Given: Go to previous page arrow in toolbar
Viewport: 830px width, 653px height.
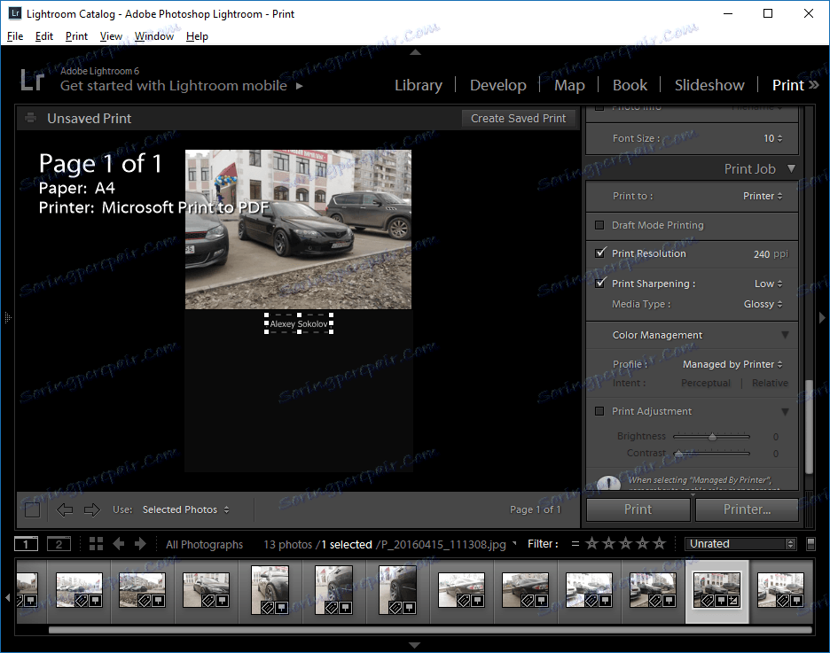Looking at the screenshot, I should (x=65, y=509).
